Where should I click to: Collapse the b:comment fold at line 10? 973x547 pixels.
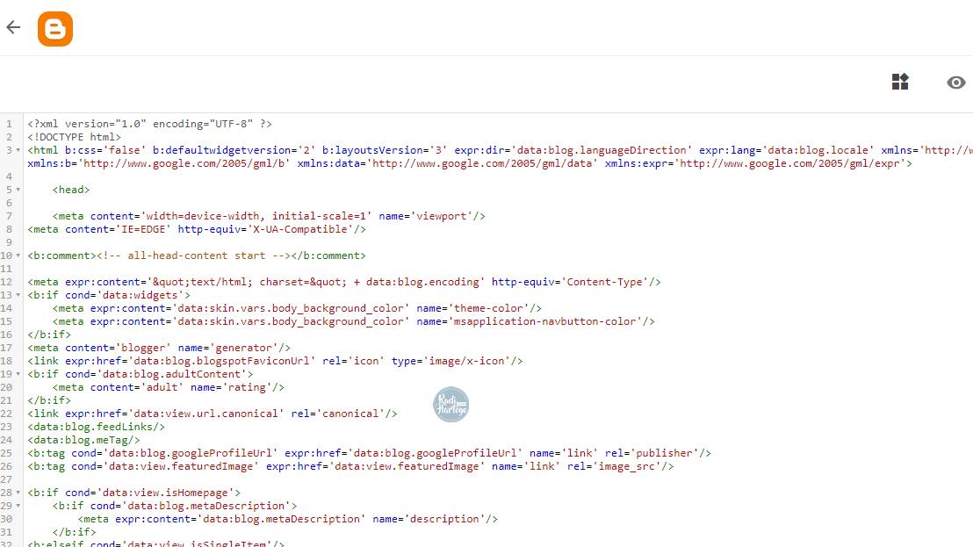coord(18,256)
